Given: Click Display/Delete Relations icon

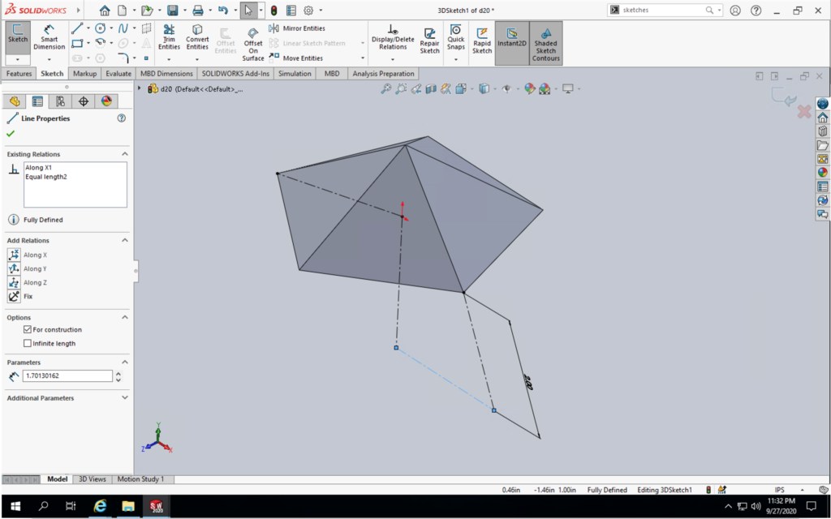Looking at the screenshot, I should [393, 37].
